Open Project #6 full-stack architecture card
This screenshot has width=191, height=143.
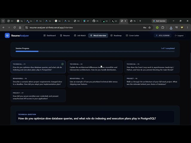[152, 81]
